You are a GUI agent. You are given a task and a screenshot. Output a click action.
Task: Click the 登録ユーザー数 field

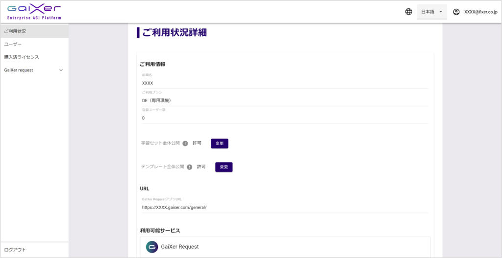point(284,118)
